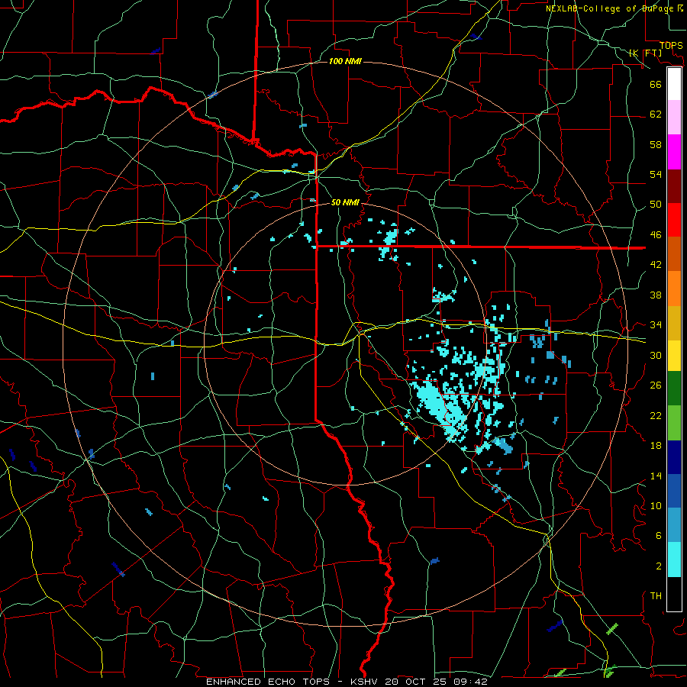Click the "6" legend value
Image resolution: width=687 pixels, height=687 pixels.
pyautogui.click(x=658, y=536)
